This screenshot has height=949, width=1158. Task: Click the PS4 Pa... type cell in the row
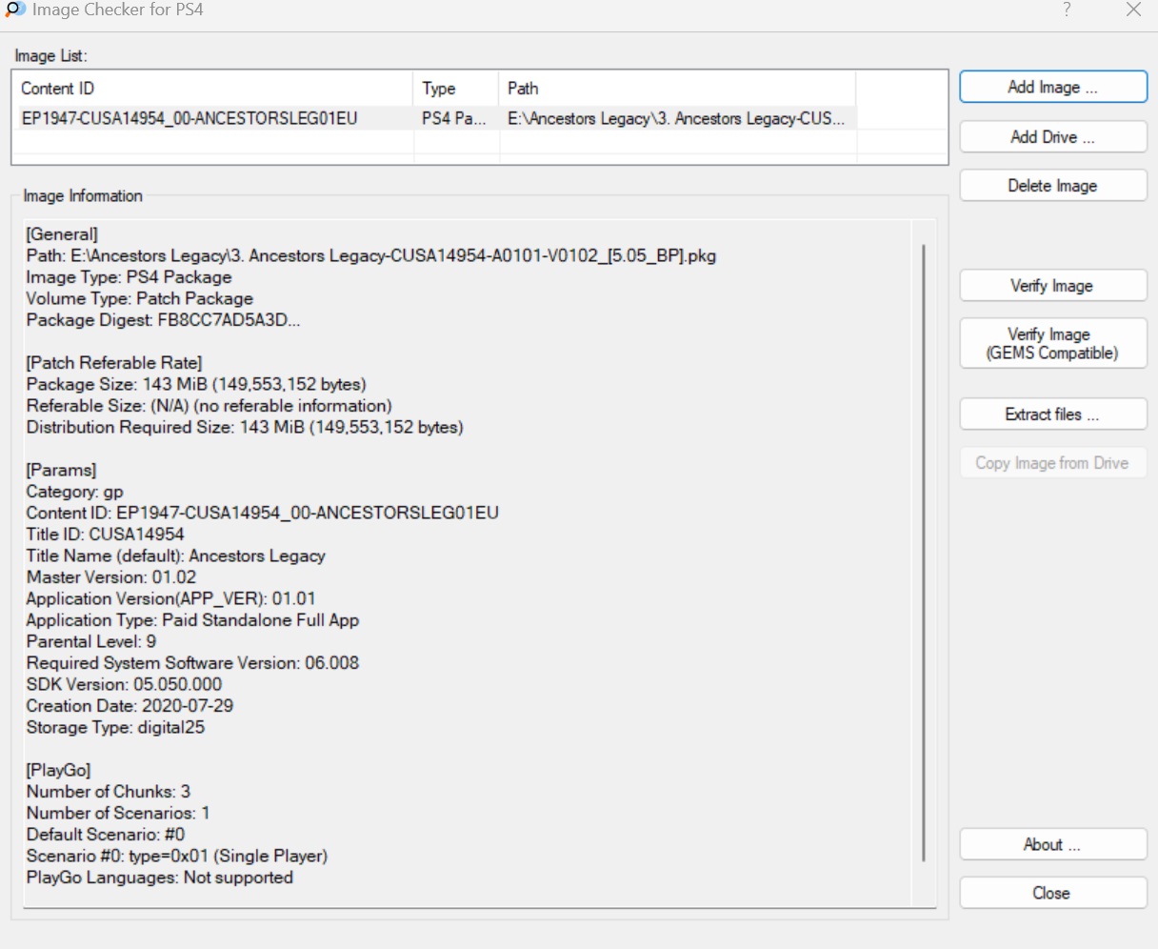(x=454, y=119)
